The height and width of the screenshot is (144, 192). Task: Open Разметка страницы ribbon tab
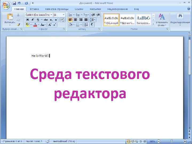pos(57,9)
